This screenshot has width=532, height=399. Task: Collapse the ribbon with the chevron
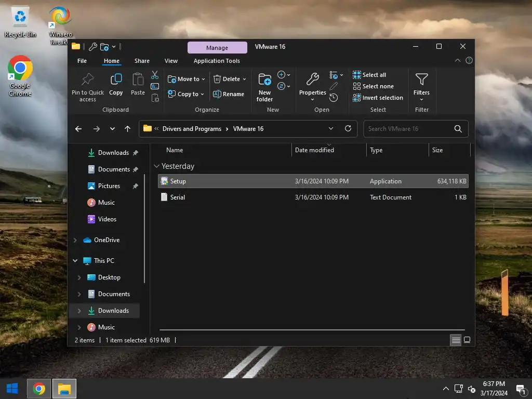pos(457,60)
